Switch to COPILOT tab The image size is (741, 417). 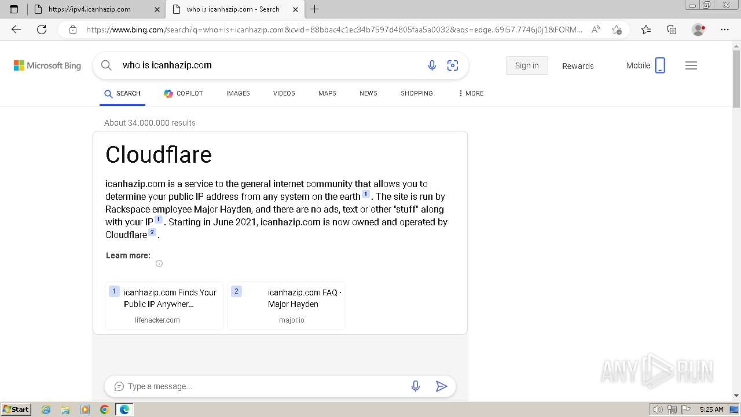[x=183, y=93]
